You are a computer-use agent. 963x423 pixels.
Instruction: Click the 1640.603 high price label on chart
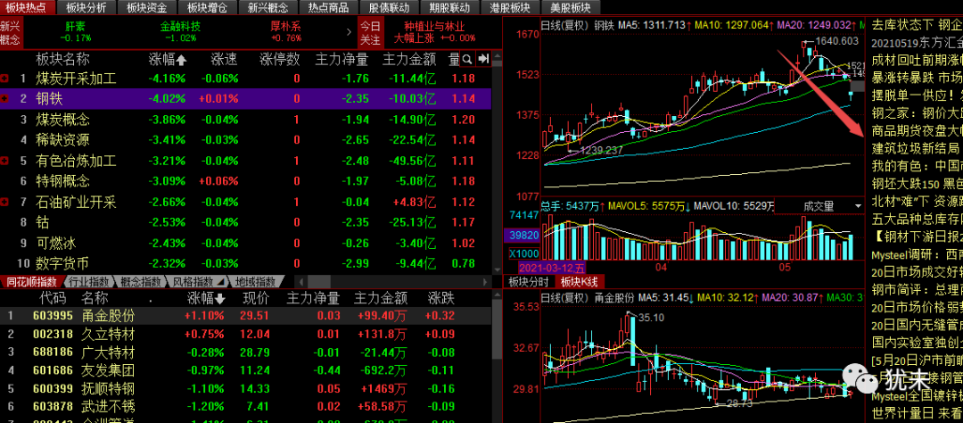coord(837,41)
